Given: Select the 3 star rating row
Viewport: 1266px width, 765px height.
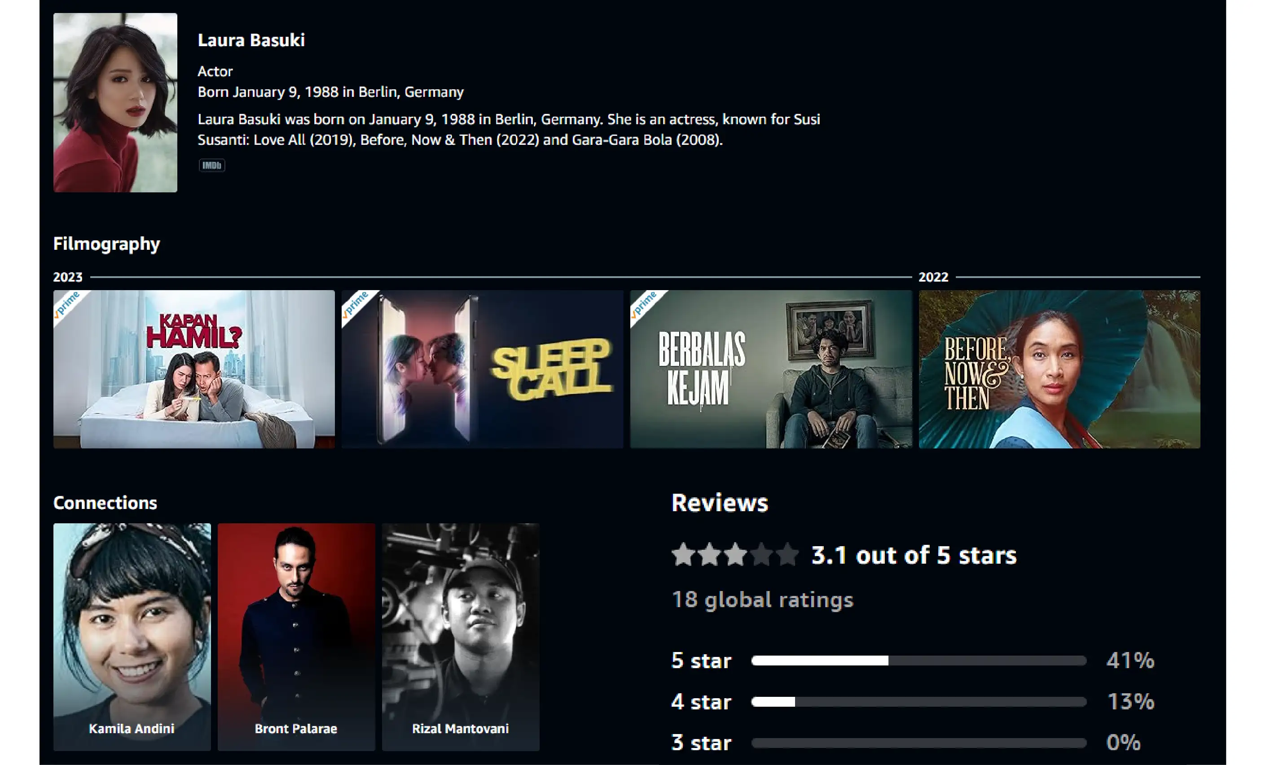Looking at the screenshot, I should coord(906,743).
